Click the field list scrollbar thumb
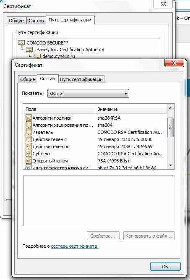The image size is (190, 280). tap(170, 127)
